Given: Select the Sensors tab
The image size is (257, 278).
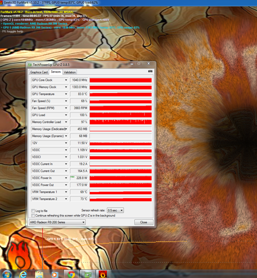Looking at the screenshot, I should pyautogui.click(x=56, y=72).
